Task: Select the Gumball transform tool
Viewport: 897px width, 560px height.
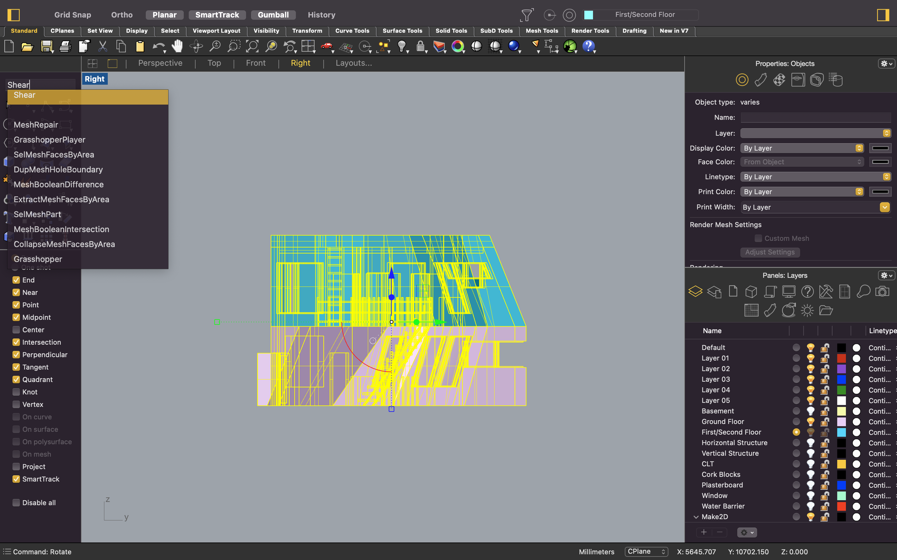Action: click(x=273, y=15)
